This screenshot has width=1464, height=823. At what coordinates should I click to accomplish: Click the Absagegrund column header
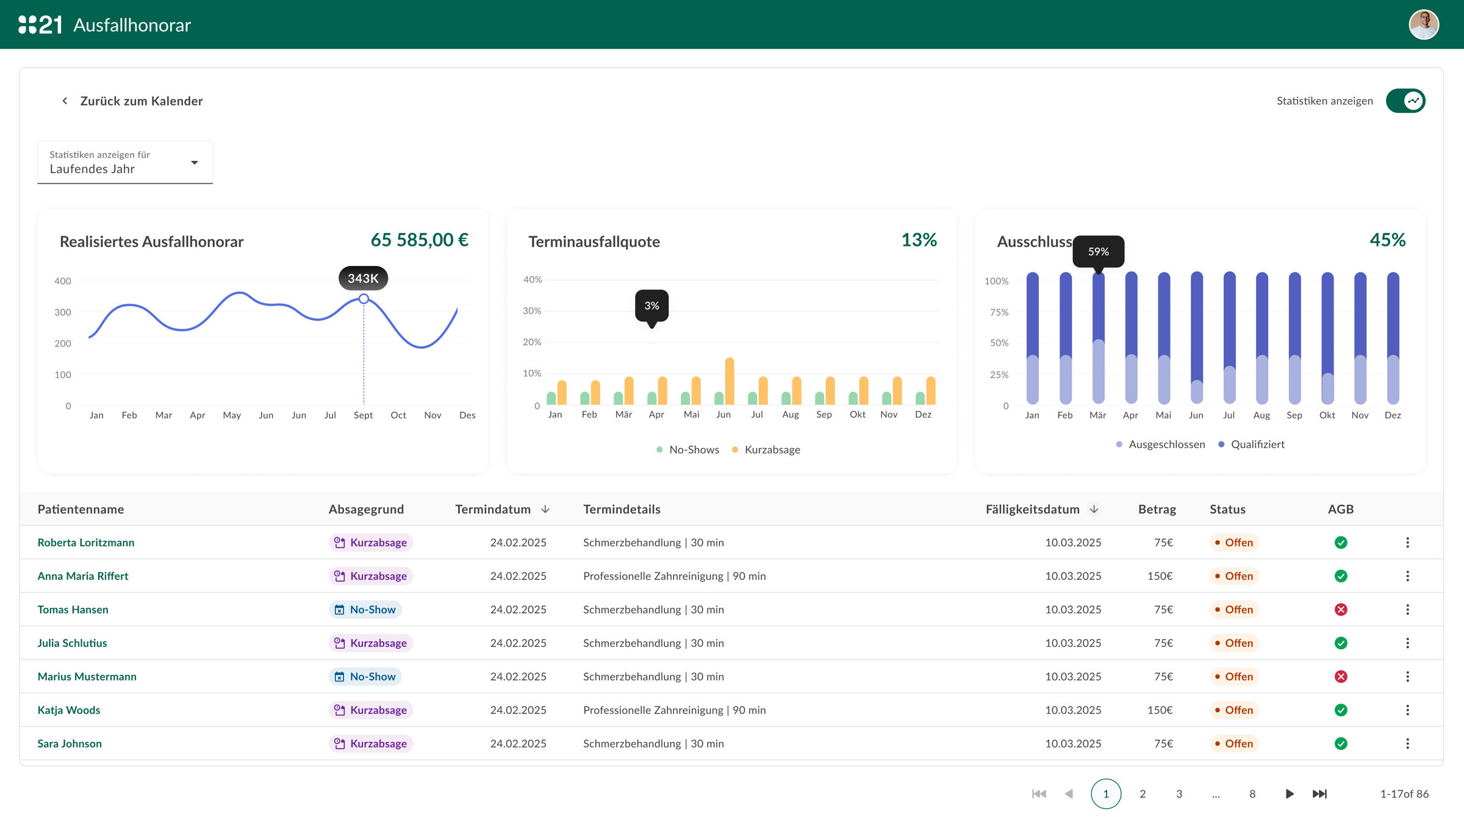click(366, 509)
